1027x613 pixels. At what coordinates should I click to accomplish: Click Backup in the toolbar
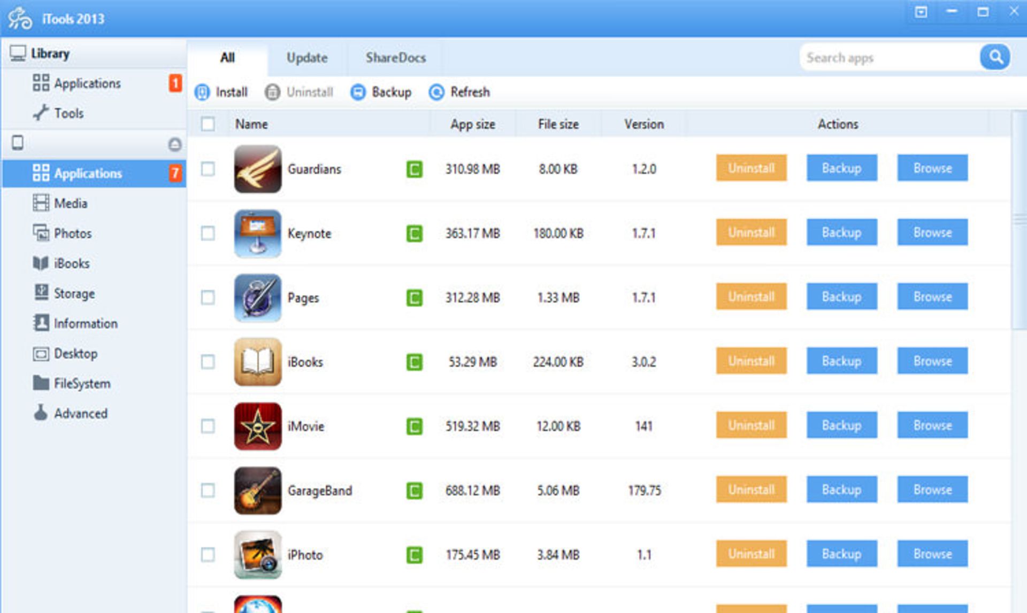(x=381, y=92)
